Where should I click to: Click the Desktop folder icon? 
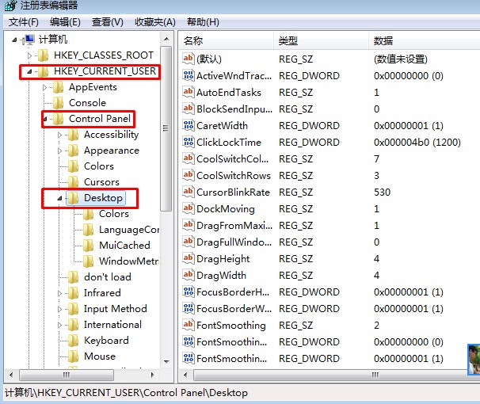73,198
